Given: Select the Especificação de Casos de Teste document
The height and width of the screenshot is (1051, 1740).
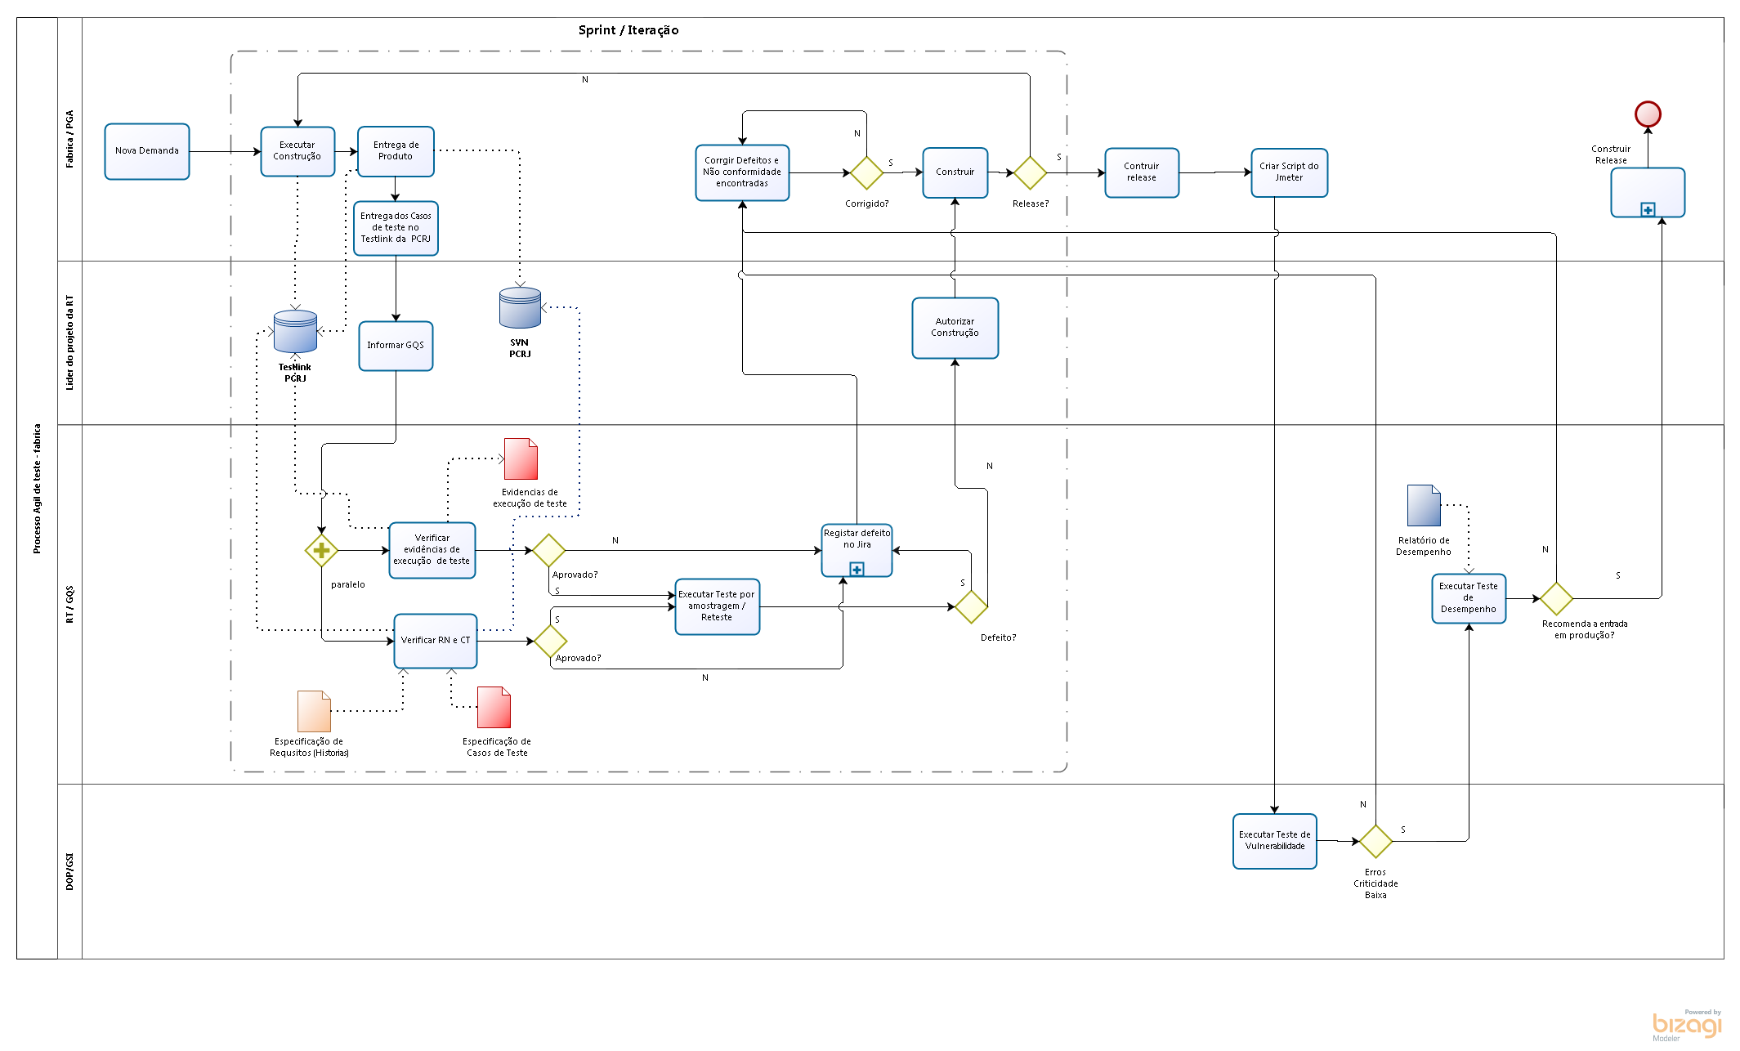Looking at the screenshot, I should click(494, 707).
